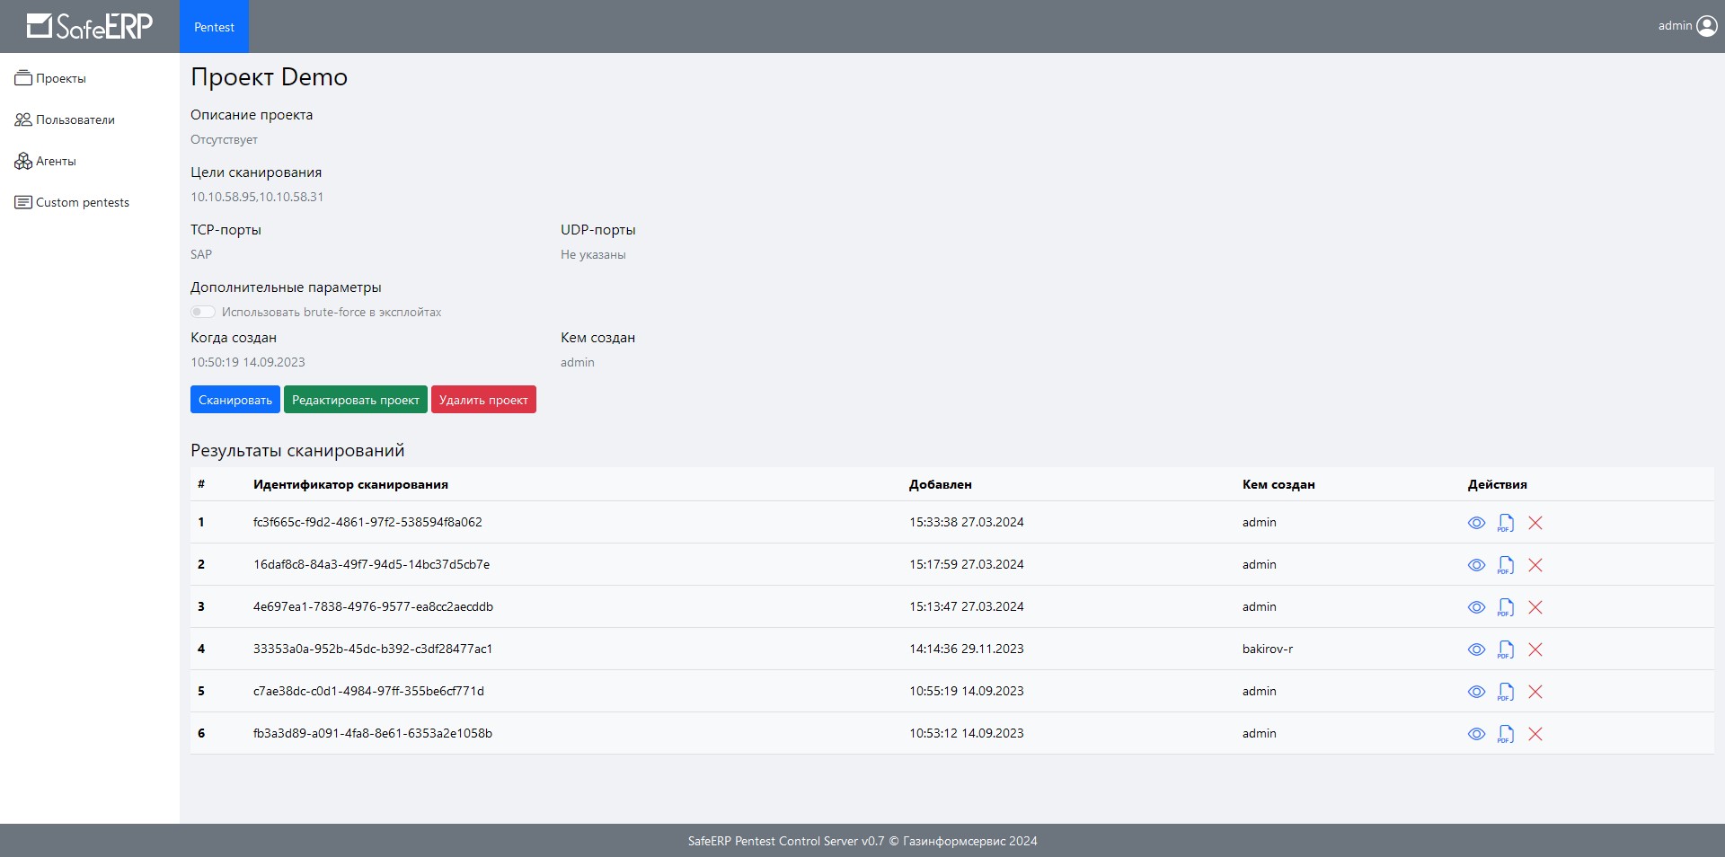
Task: Download PDF report for scan c7ae38dc
Action: (1506, 692)
